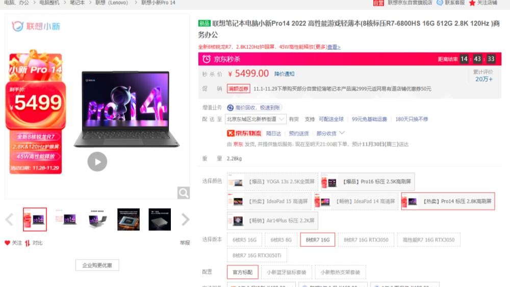Choose version 8核R7 16G RTX3050
Image resolution: width=510 pixels, height=287 pixels.
366,240
